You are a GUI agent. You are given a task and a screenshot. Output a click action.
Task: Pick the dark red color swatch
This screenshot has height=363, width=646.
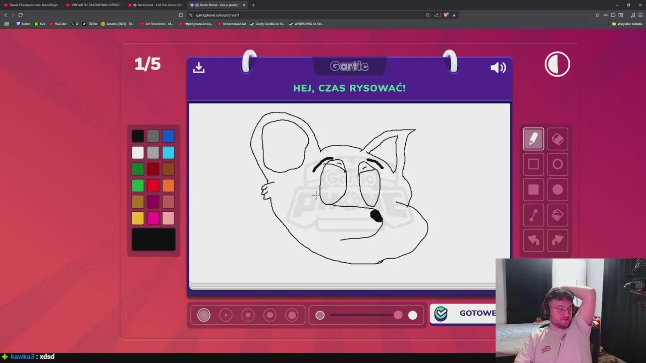(153, 169)
